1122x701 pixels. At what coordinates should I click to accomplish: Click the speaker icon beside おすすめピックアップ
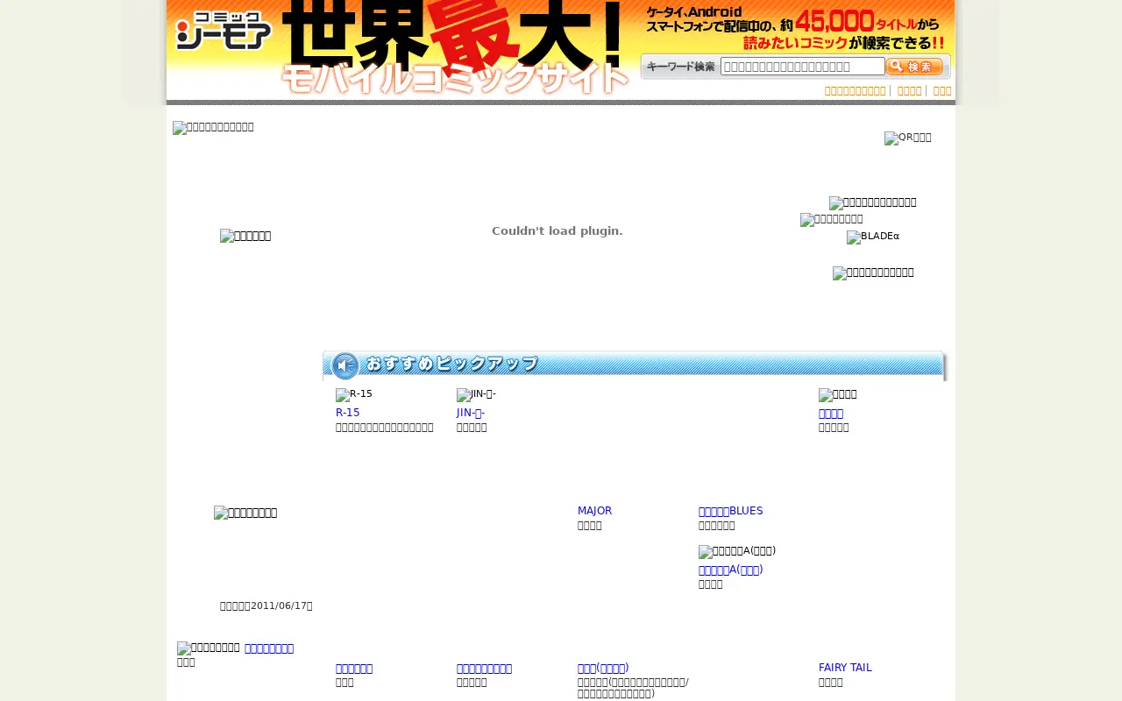tap(345, 365)
